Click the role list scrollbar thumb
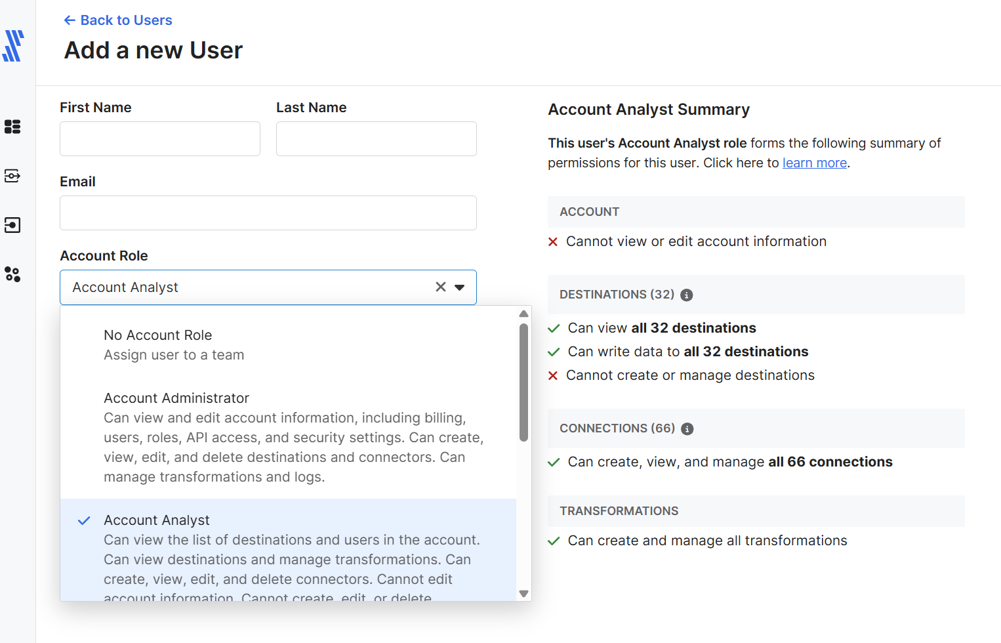This screenshot has height=643, width=1001. (x=523, y=382)
